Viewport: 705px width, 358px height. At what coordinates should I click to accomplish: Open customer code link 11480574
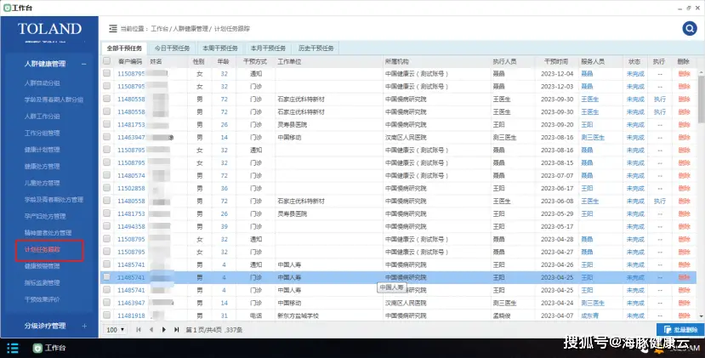tap(131, 175)
